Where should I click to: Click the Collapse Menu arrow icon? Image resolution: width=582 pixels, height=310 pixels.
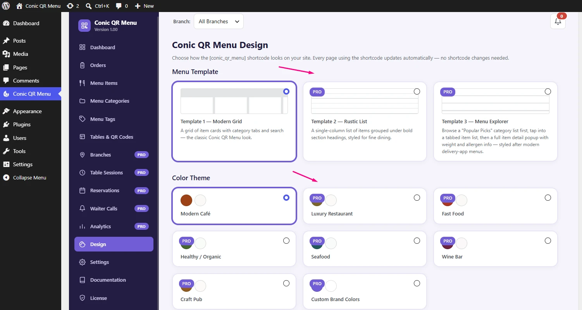point(6,177)
